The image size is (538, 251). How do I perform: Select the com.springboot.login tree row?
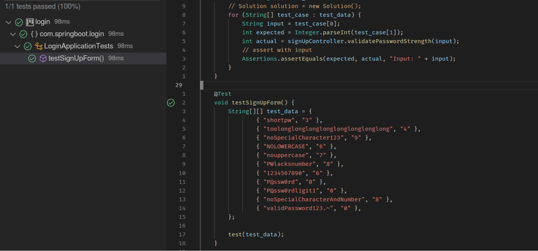click(83, 34)
